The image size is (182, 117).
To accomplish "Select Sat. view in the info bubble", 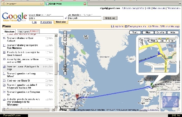I will [x=162, y=41].
